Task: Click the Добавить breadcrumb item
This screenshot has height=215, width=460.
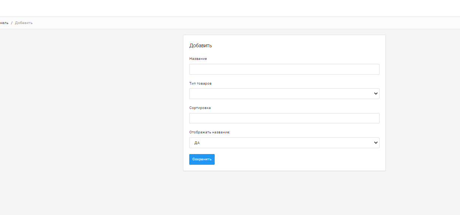Action: click(24, 23)
